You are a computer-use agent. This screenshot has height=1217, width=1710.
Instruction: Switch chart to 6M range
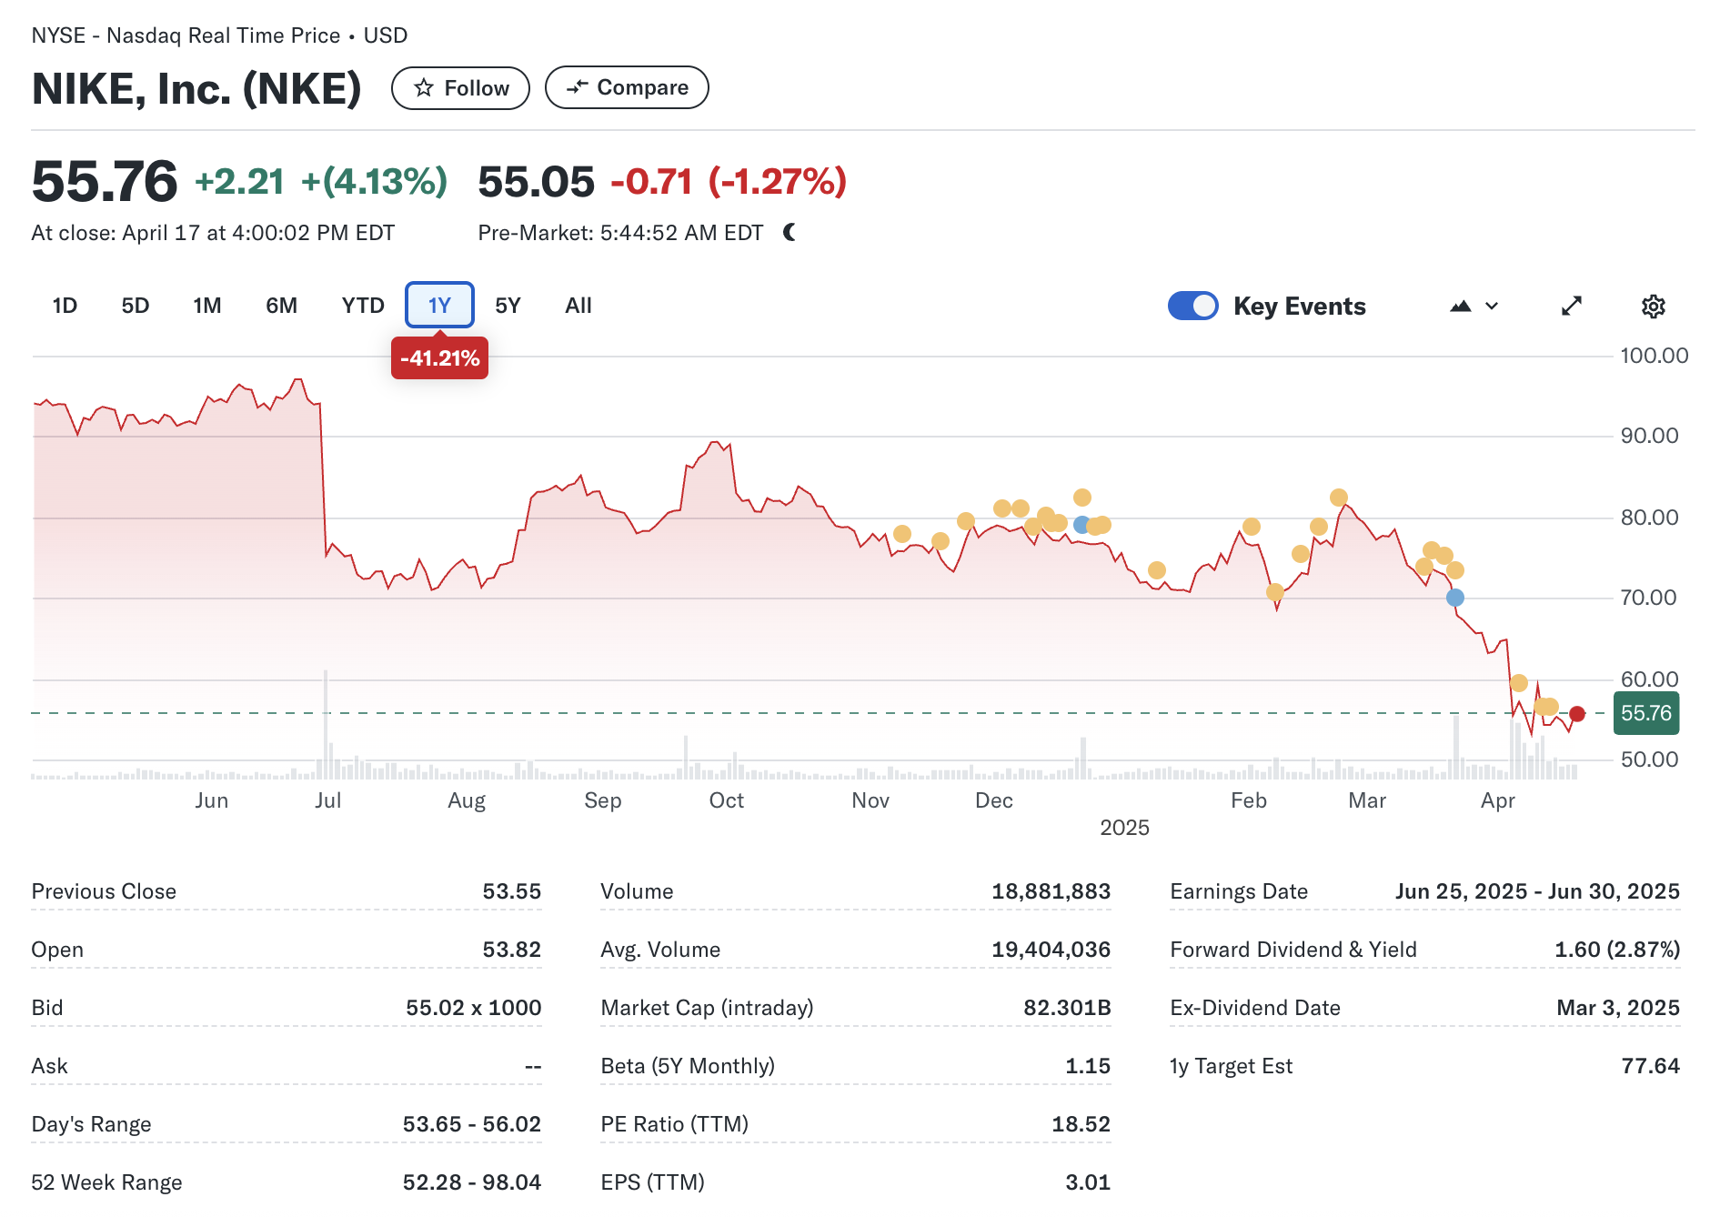(282, 306)
